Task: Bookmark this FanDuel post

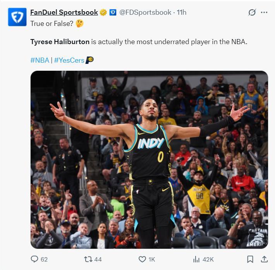Action: 251,259
